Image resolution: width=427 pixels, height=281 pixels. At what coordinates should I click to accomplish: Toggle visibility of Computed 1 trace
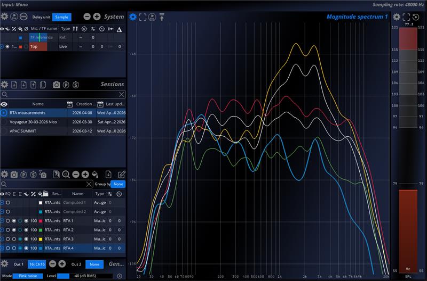(x=3, y=203)
